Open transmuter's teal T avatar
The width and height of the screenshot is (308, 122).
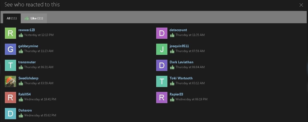tap(10, 65)
